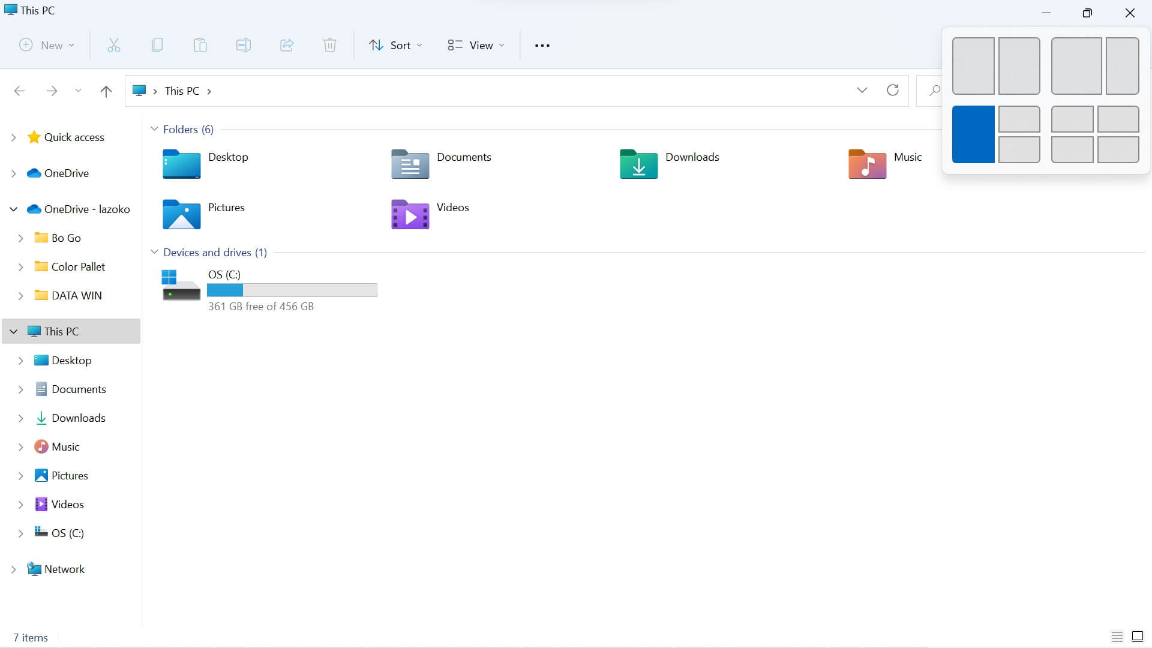Click the OS (C:) storage progress bar
The height and width of the screenshot is (648, 1152).
click(x=291, y=290)
